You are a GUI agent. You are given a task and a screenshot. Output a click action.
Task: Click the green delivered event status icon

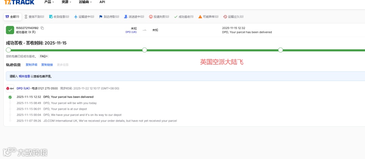click(x=10, y=97)
